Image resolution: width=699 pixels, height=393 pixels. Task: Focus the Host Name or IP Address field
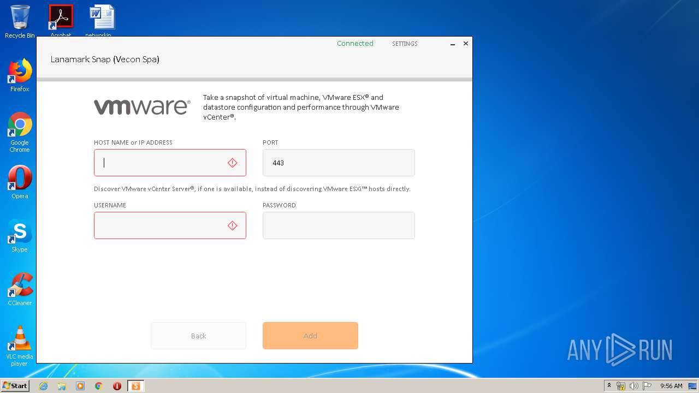point(170,163)
